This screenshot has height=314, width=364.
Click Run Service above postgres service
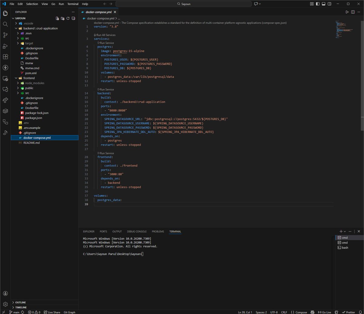[x=106, y=43]
